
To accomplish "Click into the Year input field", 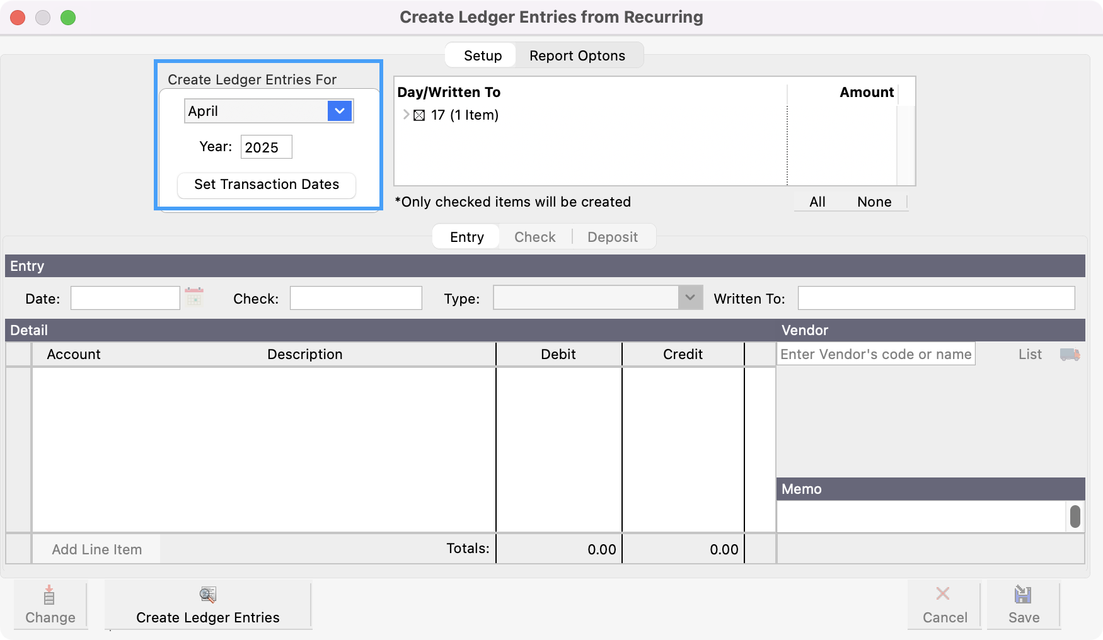I will coord(266,147).
